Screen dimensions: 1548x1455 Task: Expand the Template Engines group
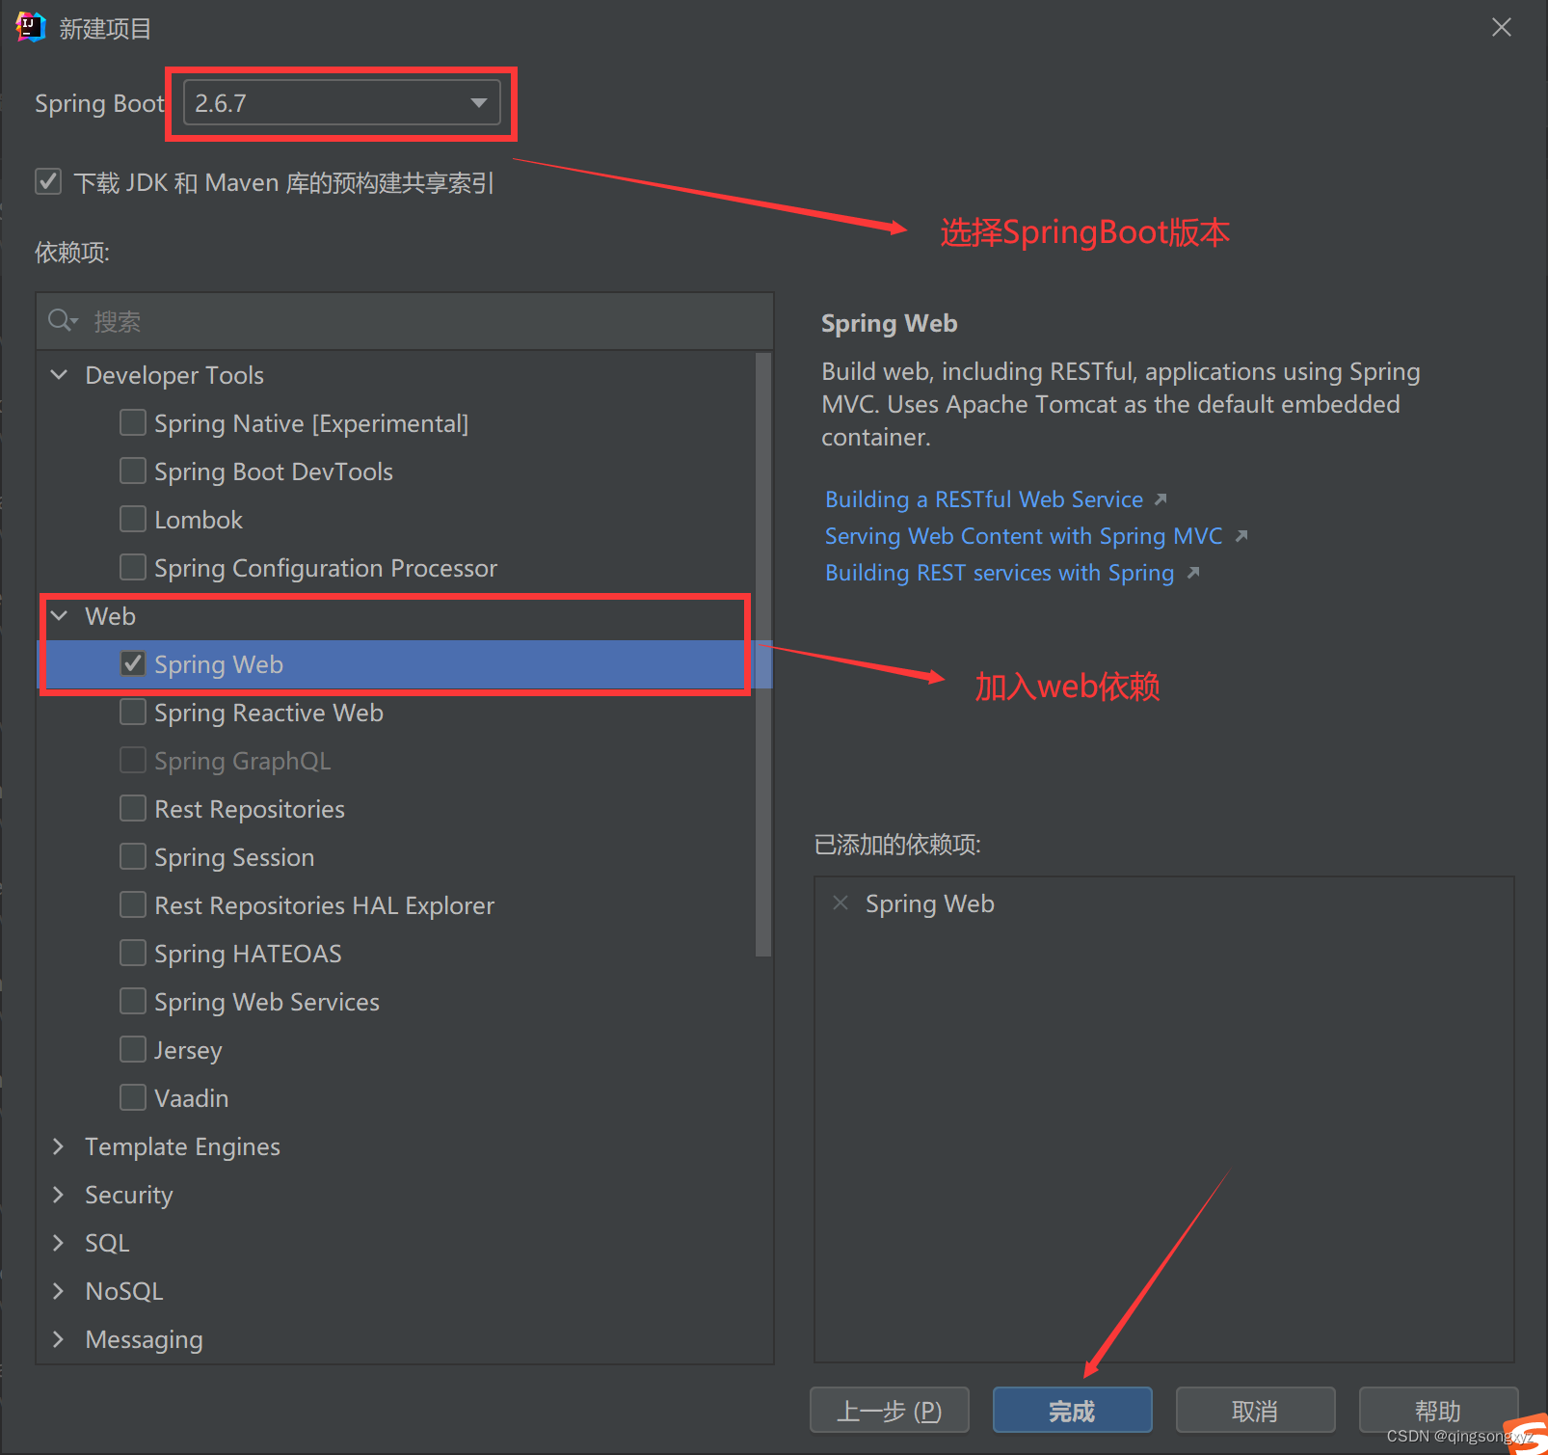tap(59, 1145)
